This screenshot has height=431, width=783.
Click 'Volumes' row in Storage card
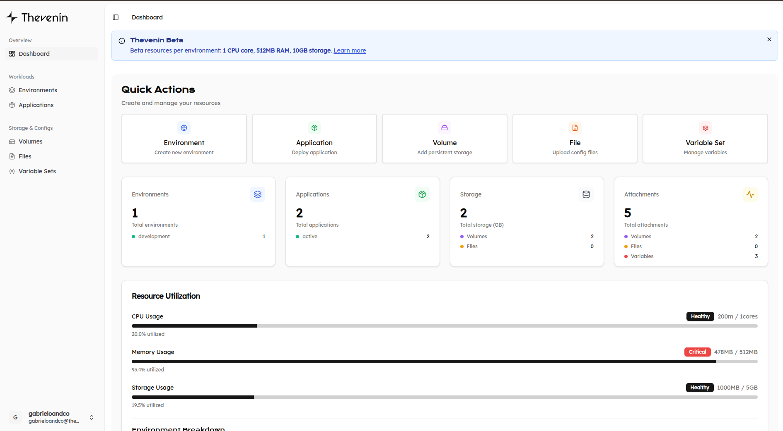pyautogui.click(x=527, y=237)
